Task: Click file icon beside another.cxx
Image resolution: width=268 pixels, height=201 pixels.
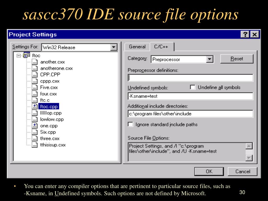Action: (x=35, y=62)
